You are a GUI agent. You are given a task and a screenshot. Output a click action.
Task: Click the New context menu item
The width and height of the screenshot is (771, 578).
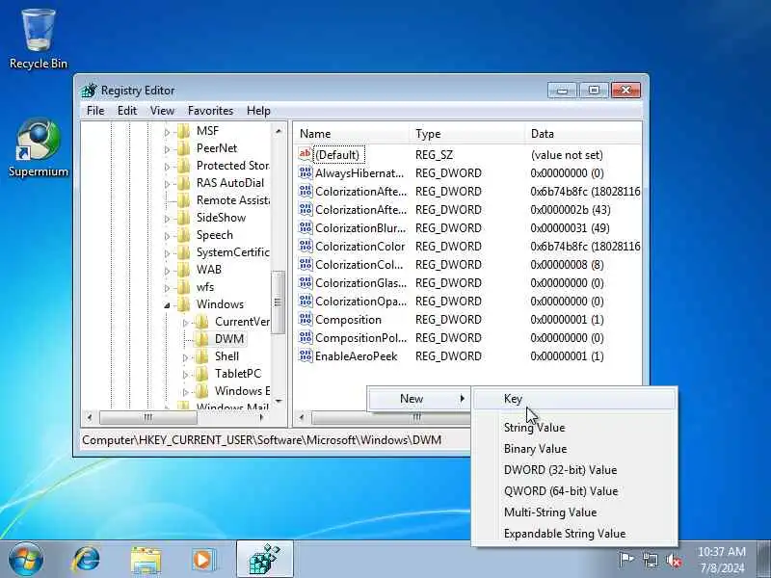(419, 399)
